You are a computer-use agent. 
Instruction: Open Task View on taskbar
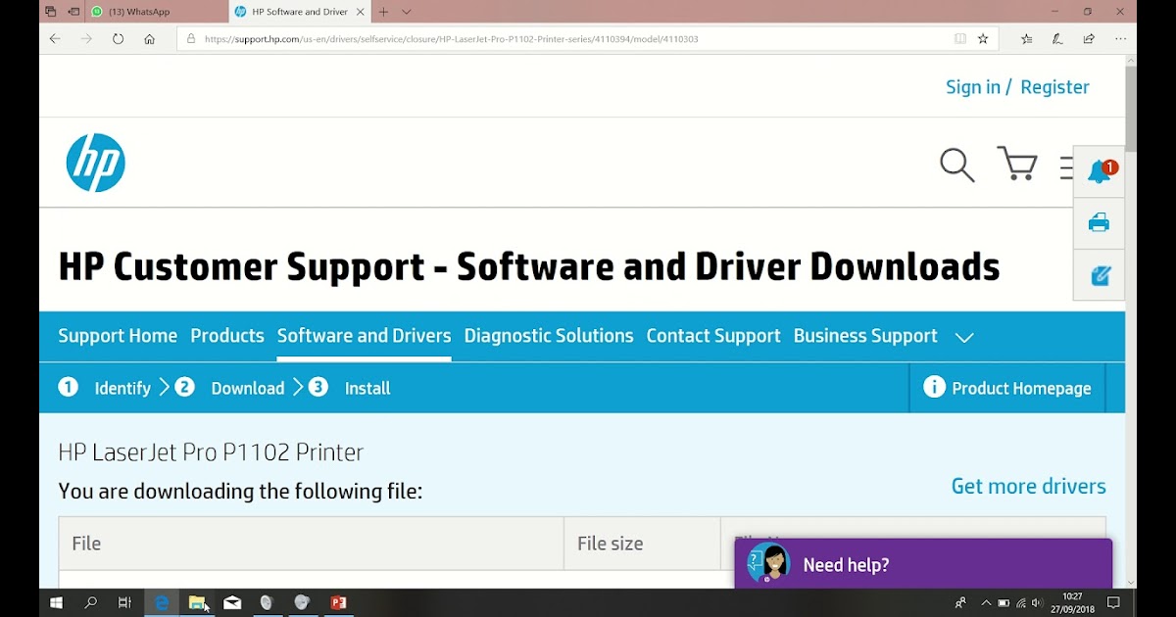click(124, 603)
